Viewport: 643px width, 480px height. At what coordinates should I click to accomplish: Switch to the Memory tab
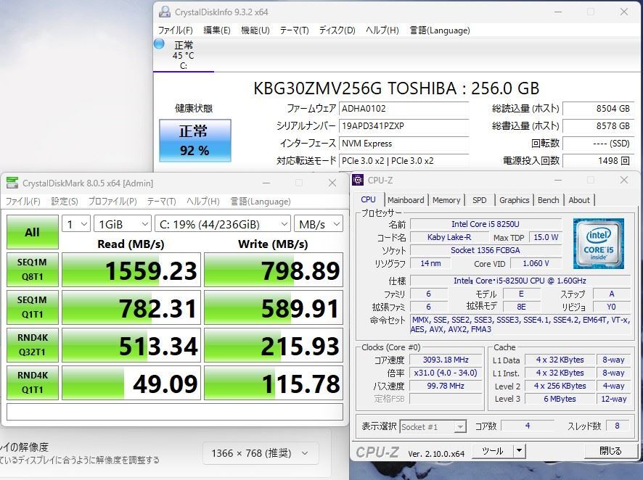click(446, 200)
